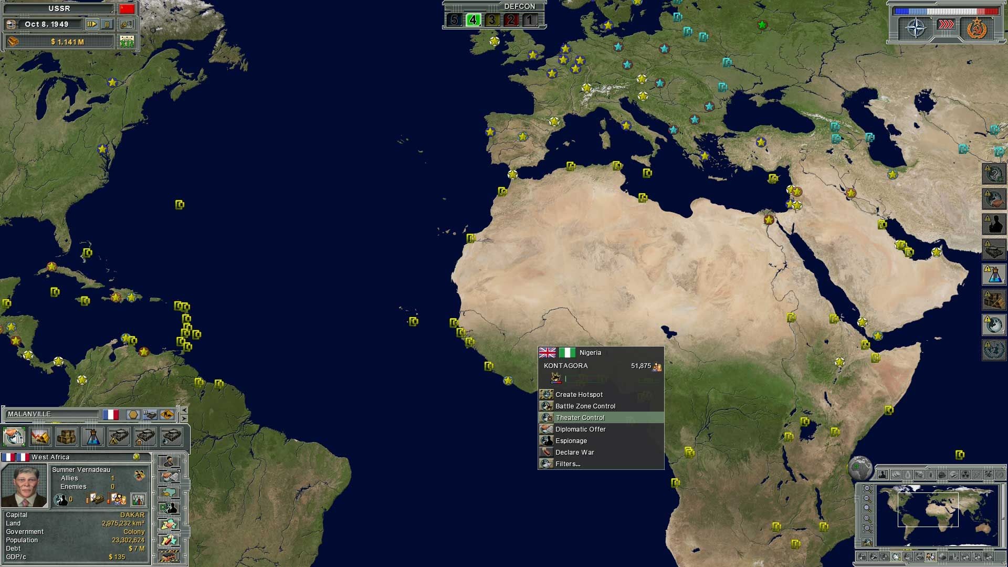1008x567 pixels.
Task: Set DEFCON level 2
Action: [x=511, y=20]
